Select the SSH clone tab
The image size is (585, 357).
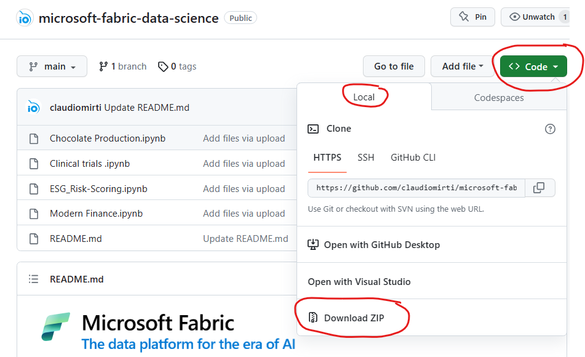pos(365,158)
